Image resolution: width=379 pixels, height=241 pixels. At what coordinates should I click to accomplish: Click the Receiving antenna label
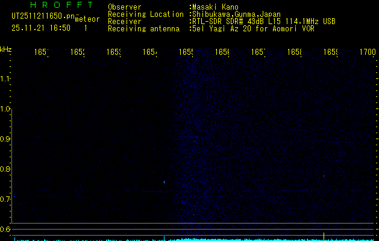point(143,29)
